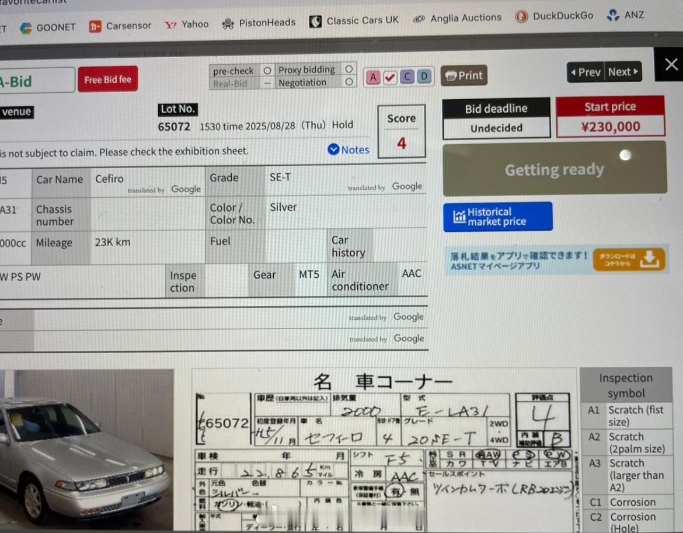Viewport: 683px width, 533px height.
Task: Click the Lot No. 65072 text
Action: (174, 127)
